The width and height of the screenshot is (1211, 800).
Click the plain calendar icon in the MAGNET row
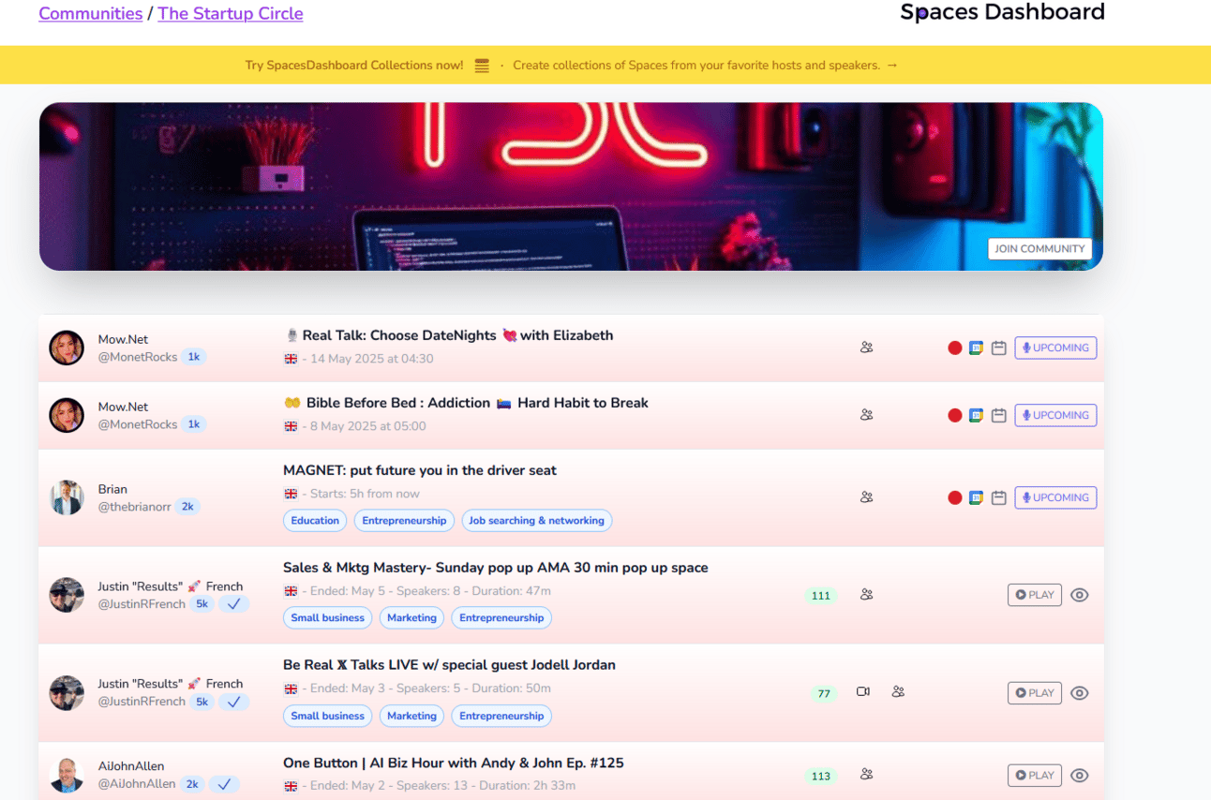coord(999,497)
